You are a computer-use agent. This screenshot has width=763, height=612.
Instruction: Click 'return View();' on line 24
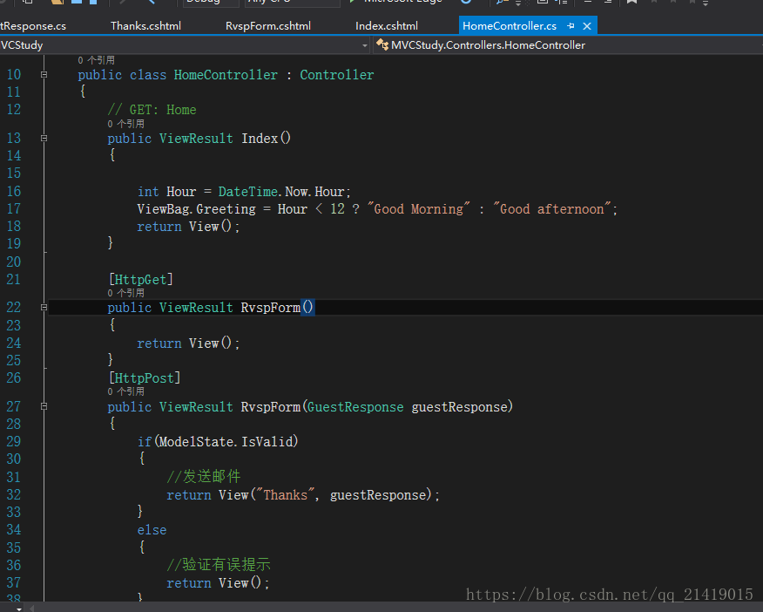188,343
